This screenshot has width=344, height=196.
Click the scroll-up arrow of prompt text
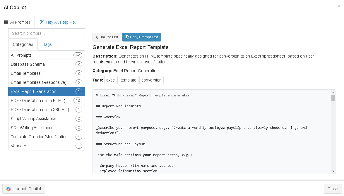[333, 92]
